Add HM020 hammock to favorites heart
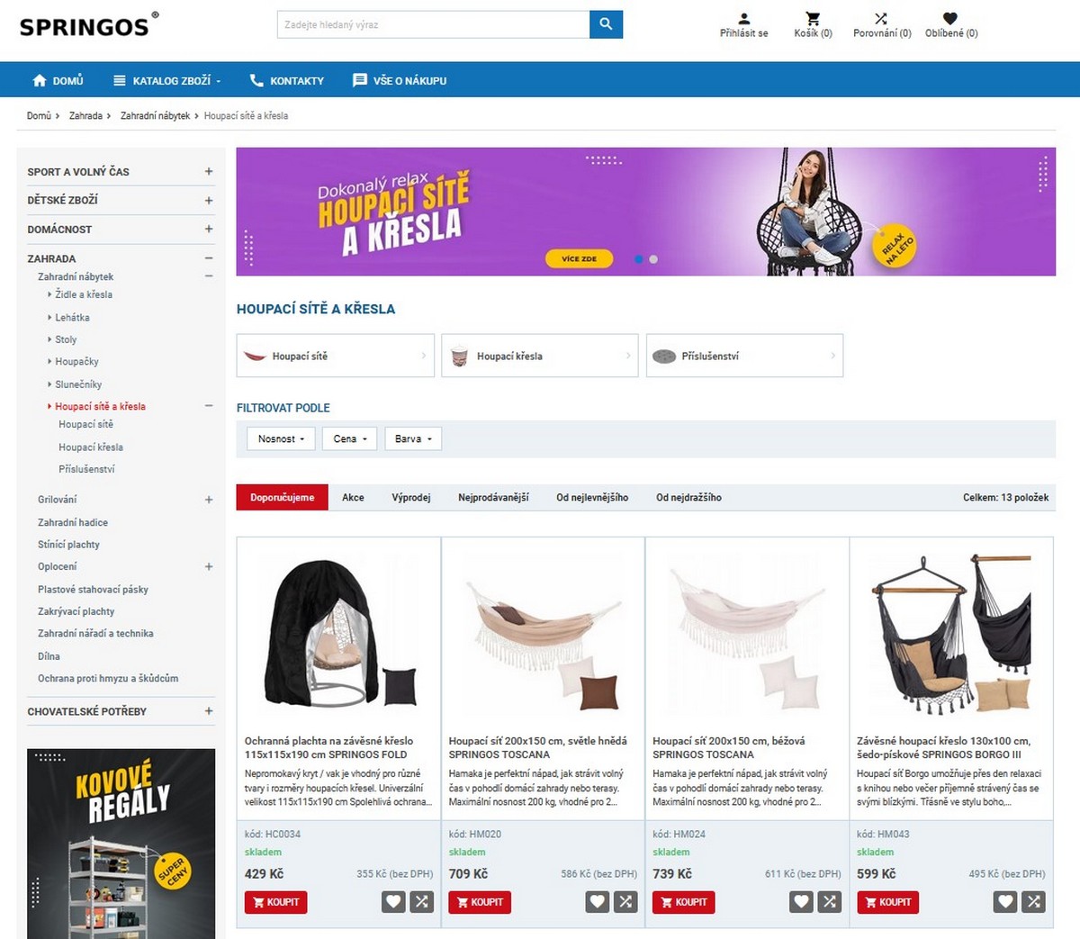Screen dimensions: 1080x939 tap(598, 901)
